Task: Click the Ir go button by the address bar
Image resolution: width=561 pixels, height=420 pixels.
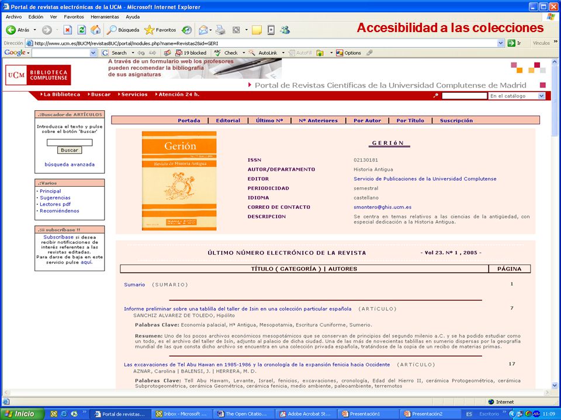Action: [x=514, y=43]
